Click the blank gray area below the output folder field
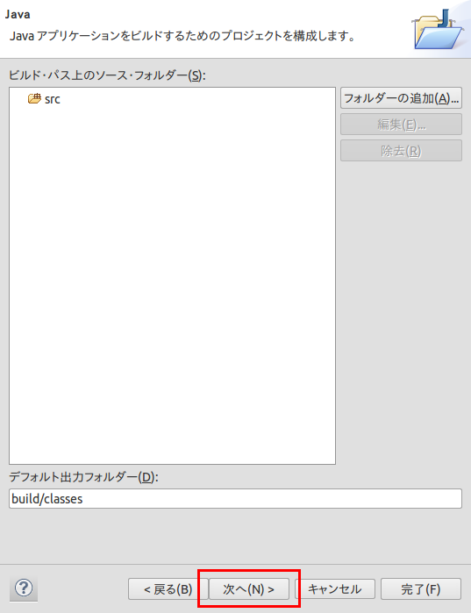The width and height of the screenshot is (471, 613). 235,536
